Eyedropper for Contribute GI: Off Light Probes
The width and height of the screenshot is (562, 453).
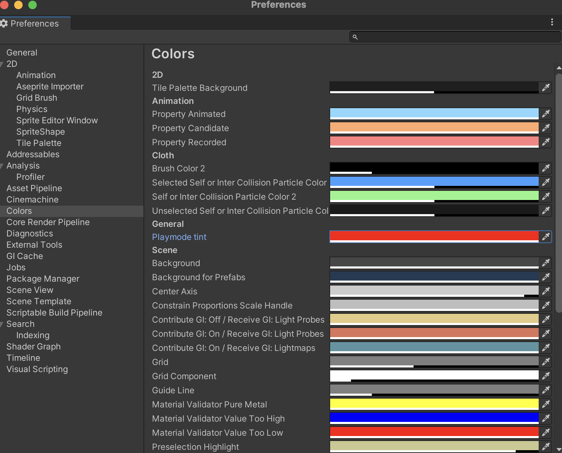pos(546,319)
